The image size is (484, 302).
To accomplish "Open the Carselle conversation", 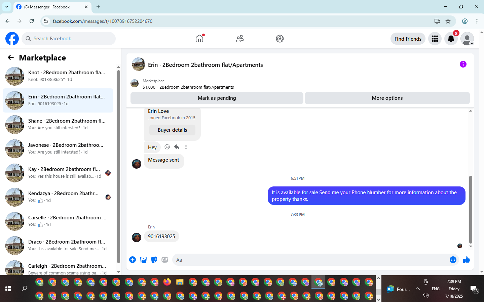I will click(58, 221).
